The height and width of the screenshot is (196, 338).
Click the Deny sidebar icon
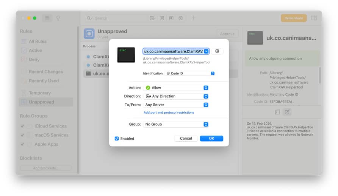[24, 60]
